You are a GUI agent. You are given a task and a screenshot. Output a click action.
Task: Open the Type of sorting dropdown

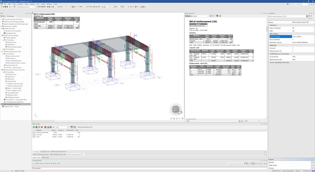(314, 37)
